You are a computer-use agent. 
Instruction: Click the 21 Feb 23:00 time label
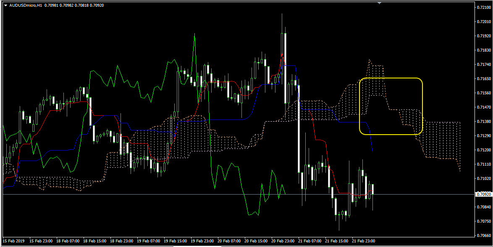coord(364,241)
